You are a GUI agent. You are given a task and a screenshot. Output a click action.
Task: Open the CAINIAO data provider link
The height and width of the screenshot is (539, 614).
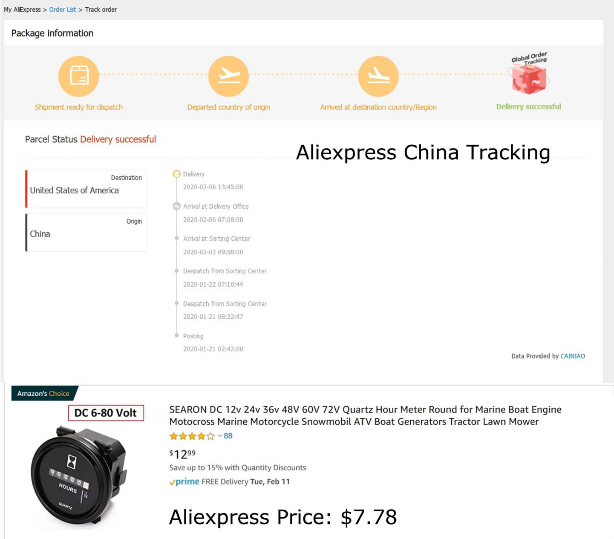click(x=573, y=356)
